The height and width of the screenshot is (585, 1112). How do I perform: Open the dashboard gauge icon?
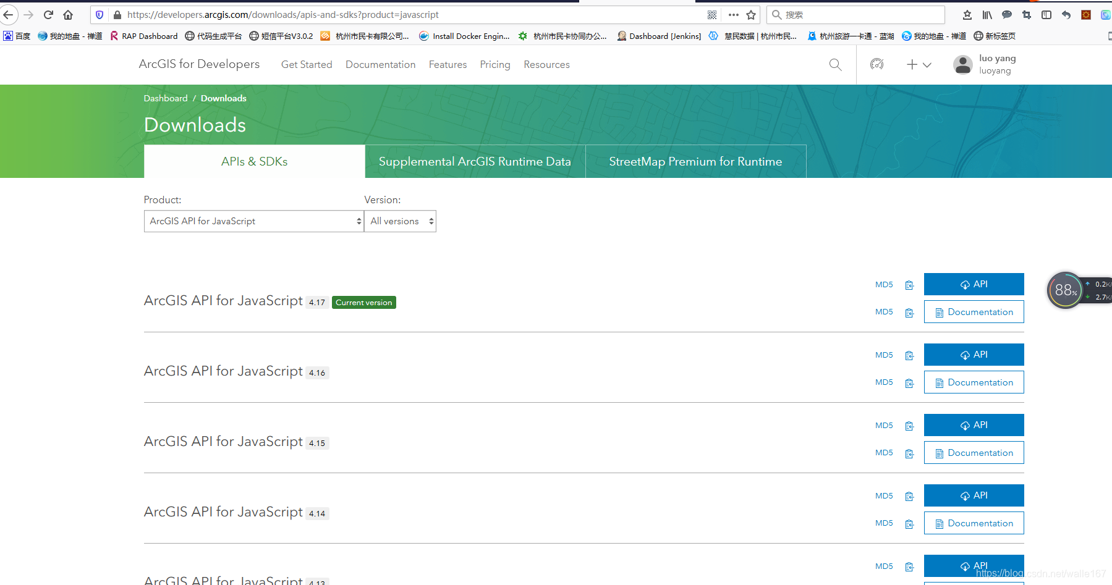876,64
